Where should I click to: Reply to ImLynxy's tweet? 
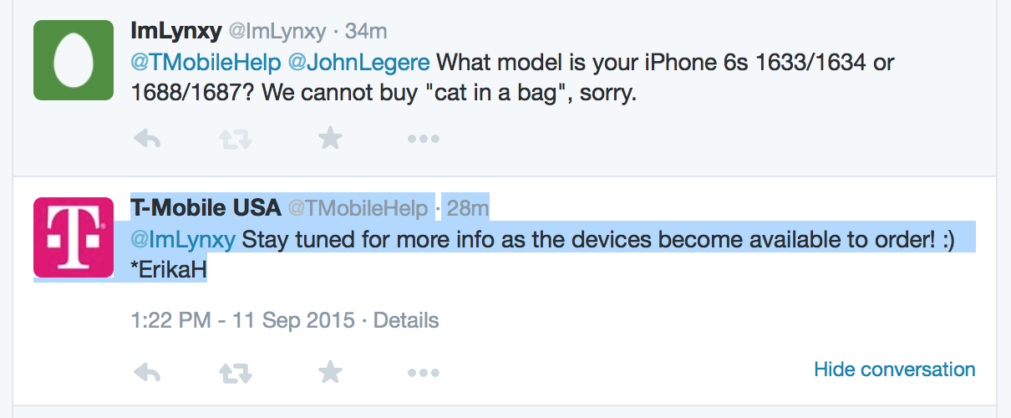point(147,139)
